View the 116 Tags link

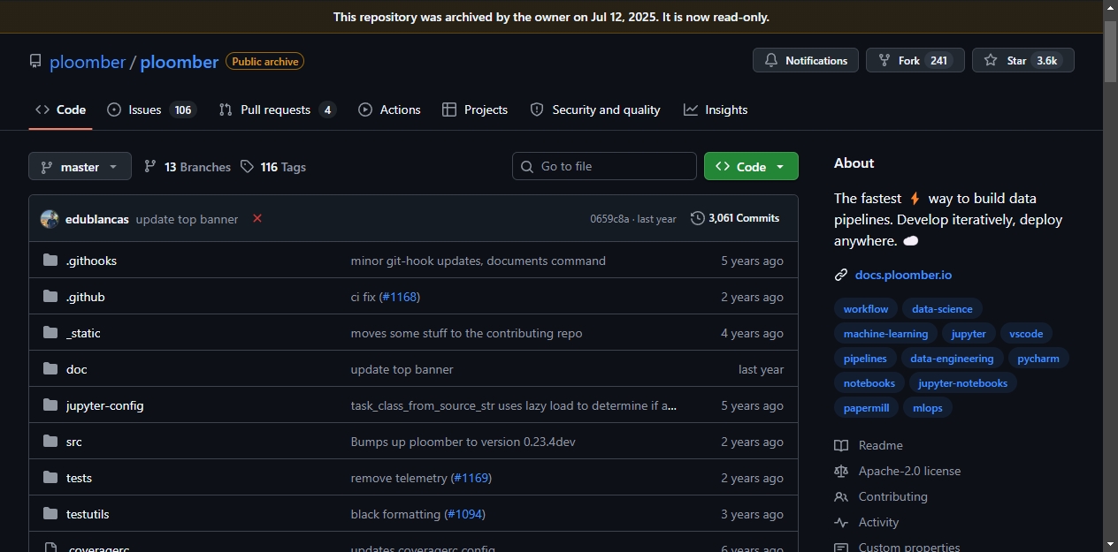pos(273,167)
